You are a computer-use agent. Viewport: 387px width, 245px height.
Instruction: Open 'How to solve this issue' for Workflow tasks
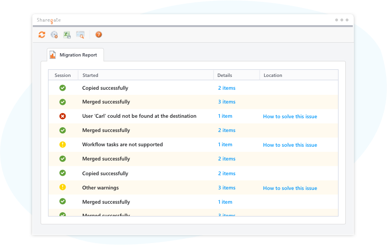click(290, 145)
